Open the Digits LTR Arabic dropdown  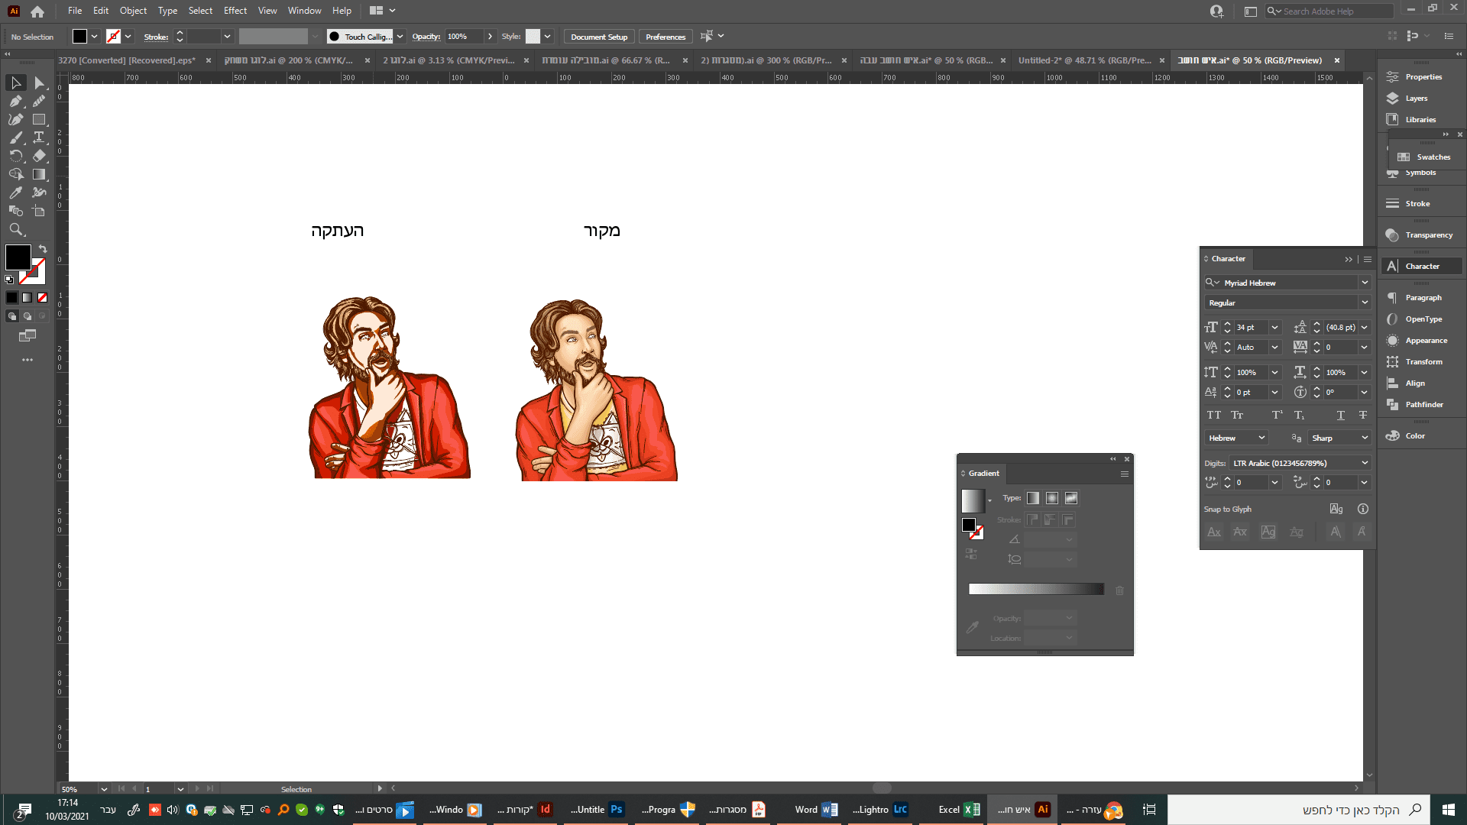click(x=1364, y=463)
